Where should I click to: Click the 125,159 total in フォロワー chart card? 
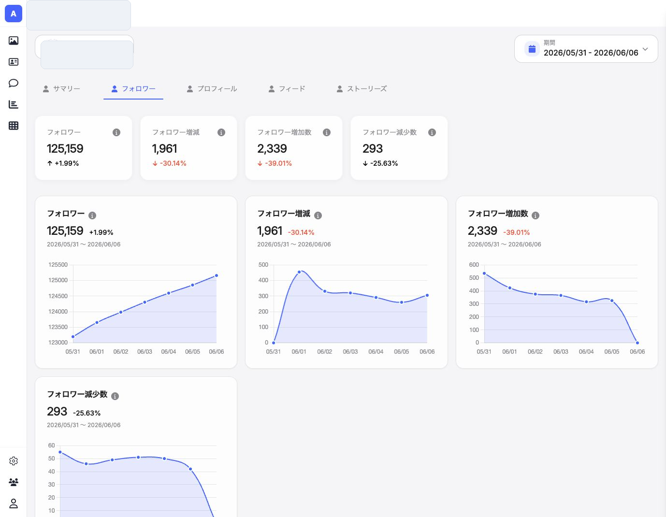click(x=65, y=231)
